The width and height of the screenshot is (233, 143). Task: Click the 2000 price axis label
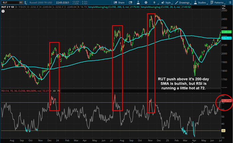pyautogui.click(x=224, y=54)
